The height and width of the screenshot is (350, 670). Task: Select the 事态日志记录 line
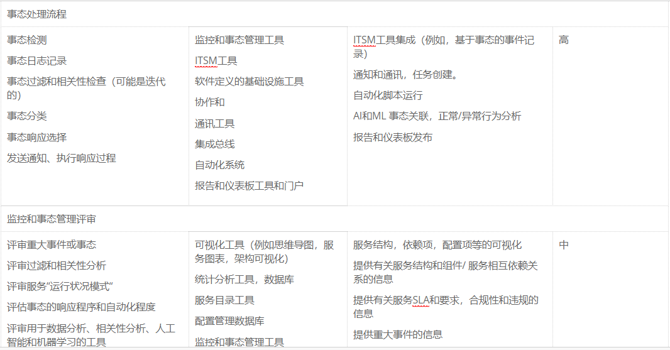coord(36,61)
